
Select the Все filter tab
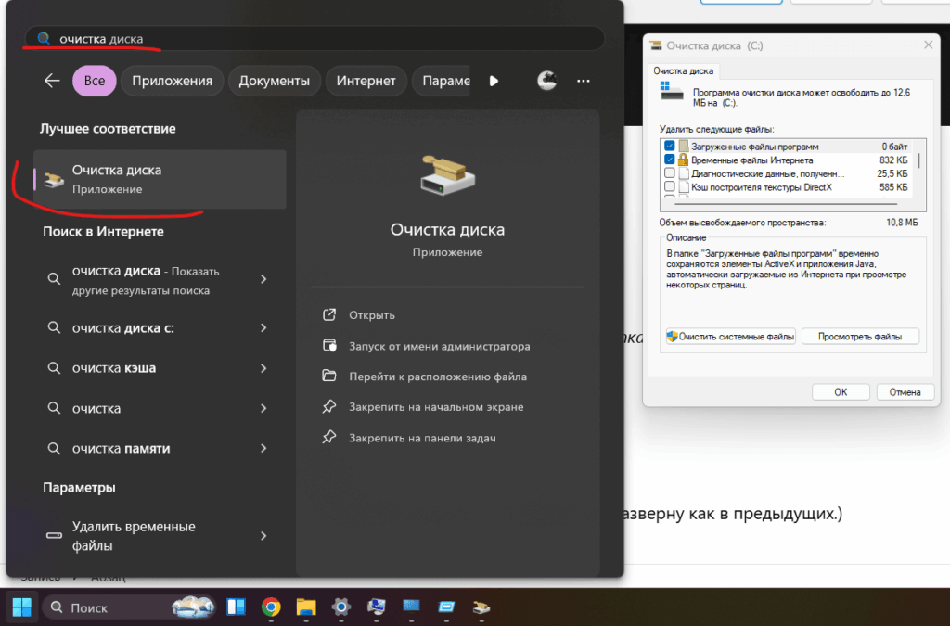click(94, 81)
